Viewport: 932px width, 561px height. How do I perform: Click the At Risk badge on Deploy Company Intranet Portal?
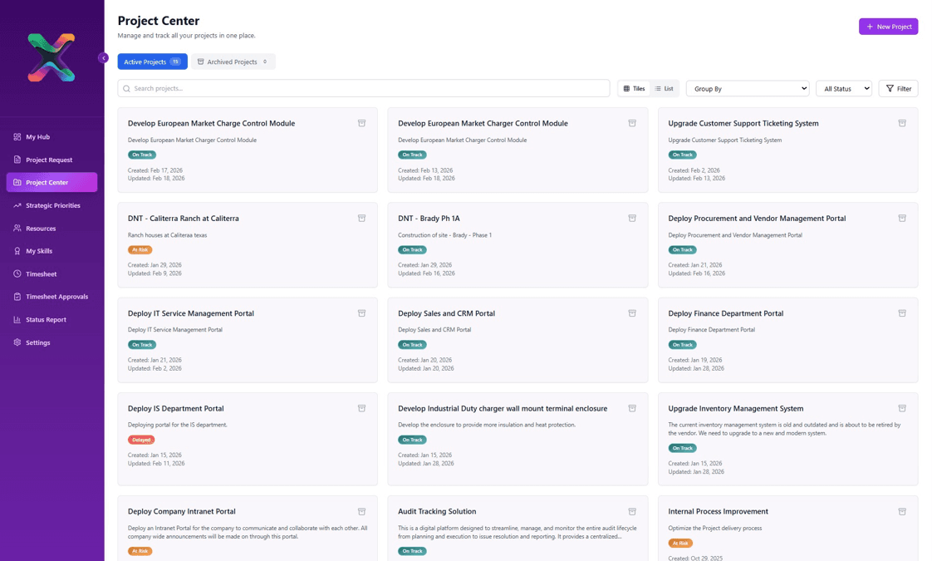click(140, 550)
